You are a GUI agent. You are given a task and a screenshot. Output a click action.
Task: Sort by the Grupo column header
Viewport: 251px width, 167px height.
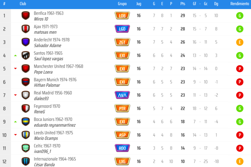point(122,4)
